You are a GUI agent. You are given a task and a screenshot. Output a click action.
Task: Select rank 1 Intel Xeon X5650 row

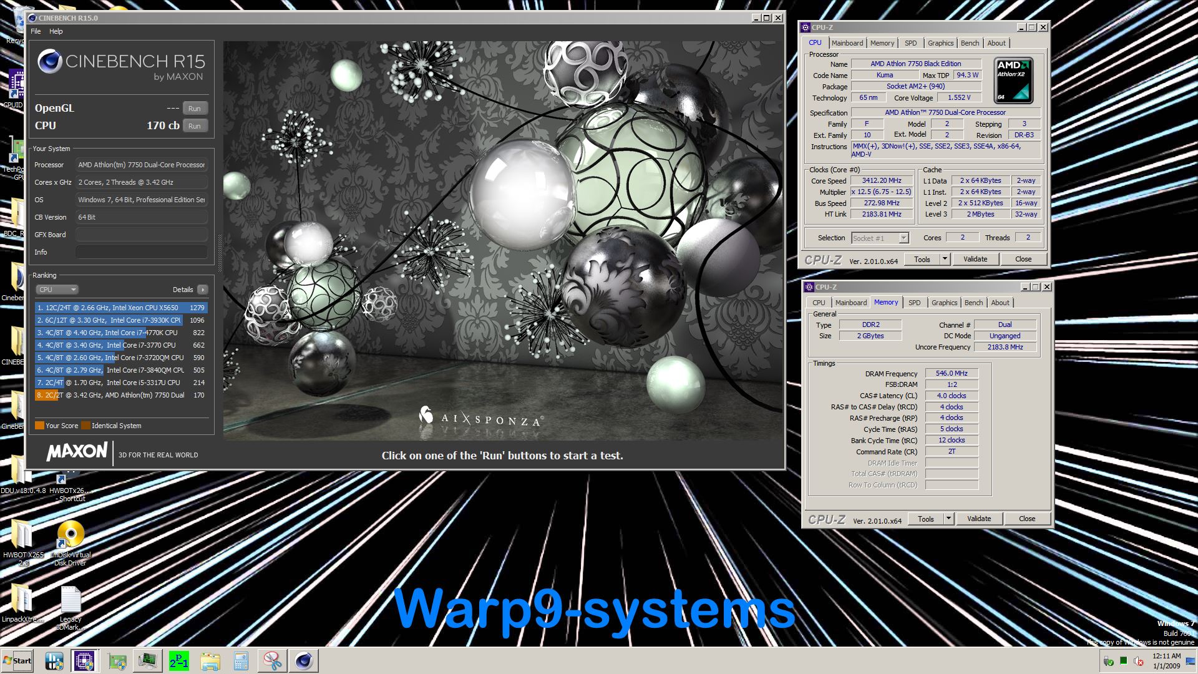121,308
